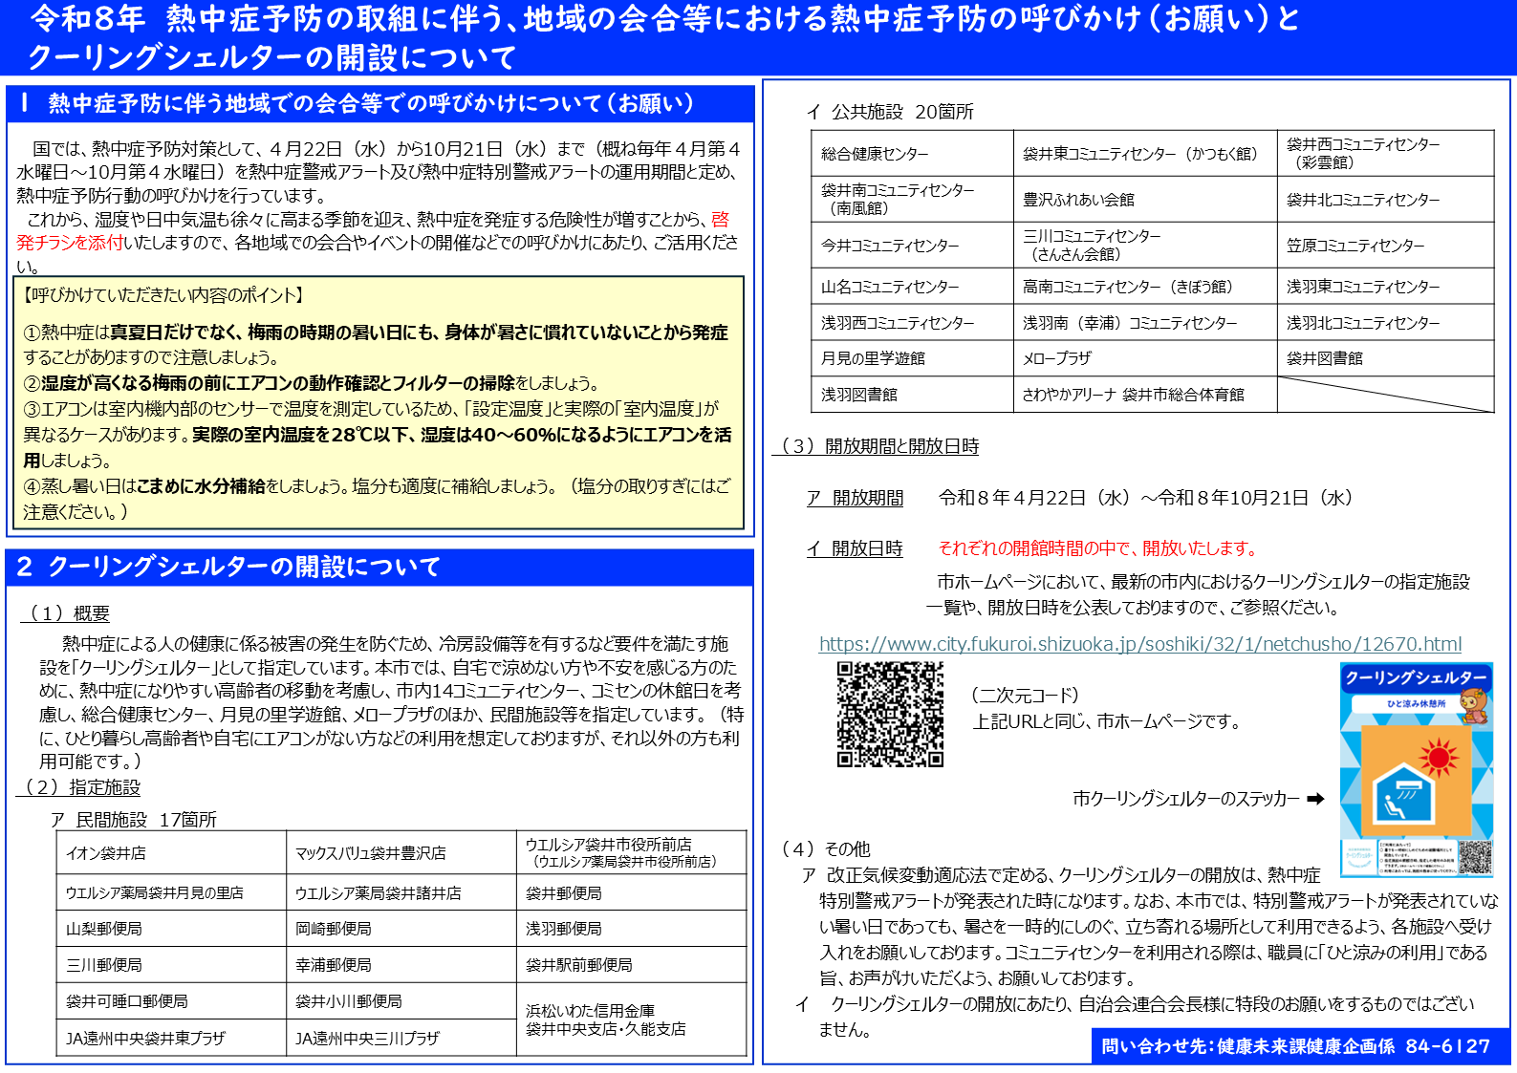Click table cell ウエルシア薬局袋井月見の里店
The height and width of the screenshot is (1073, 1517).
(x=171, y=892)
